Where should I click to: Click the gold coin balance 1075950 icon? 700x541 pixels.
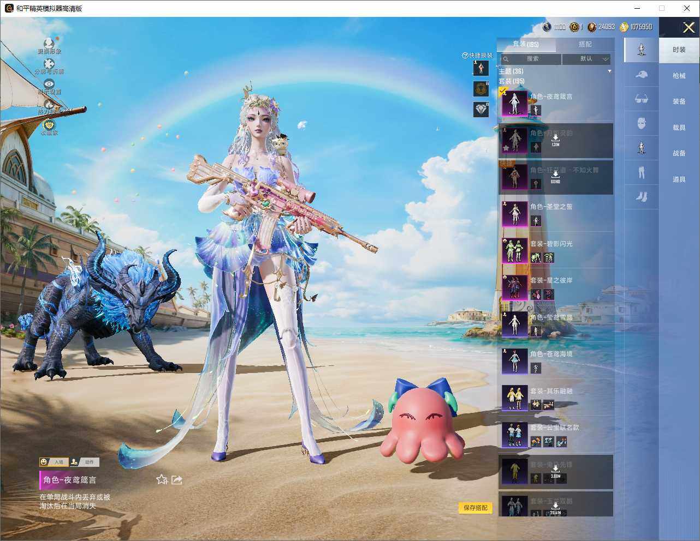coord(624,27)
